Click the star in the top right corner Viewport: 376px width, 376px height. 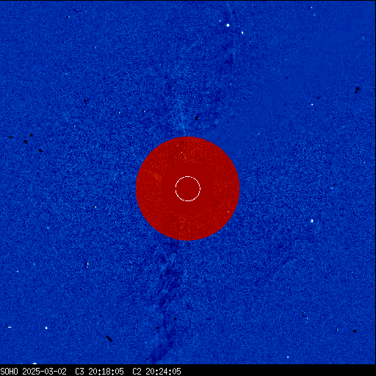[311, 7]
